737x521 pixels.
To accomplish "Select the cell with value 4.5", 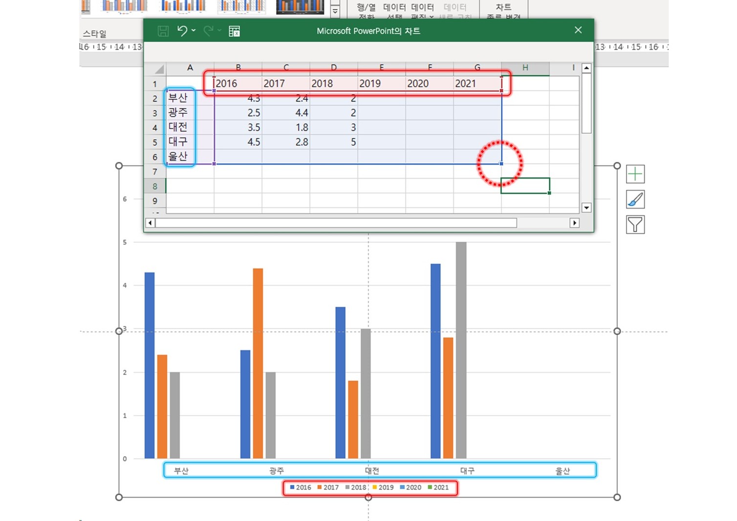I will (x=238, y=142).
